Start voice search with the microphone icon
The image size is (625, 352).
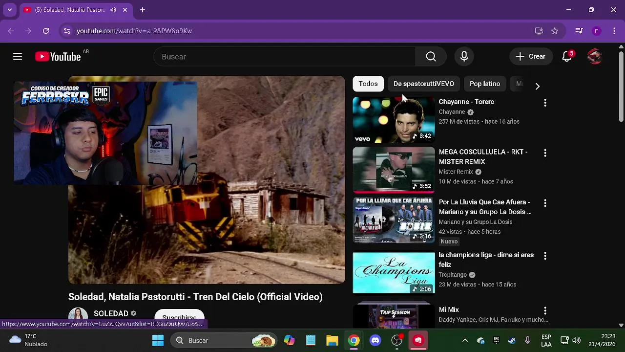(464, 57)
